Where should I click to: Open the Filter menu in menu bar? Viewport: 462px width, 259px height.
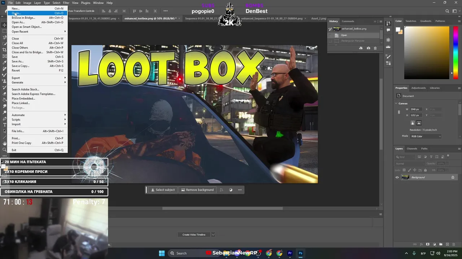point(66,3)
